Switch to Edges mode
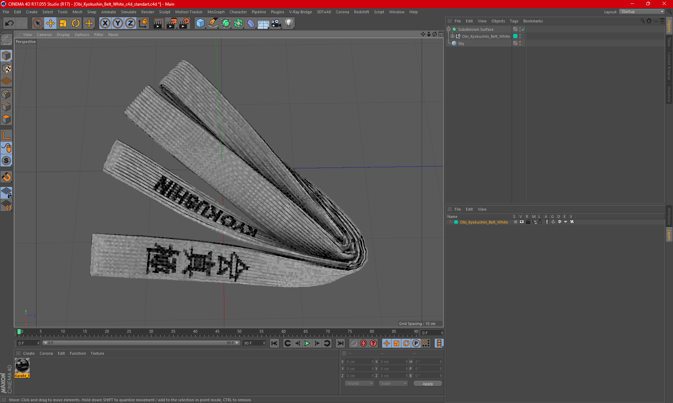 coord(6,107)
